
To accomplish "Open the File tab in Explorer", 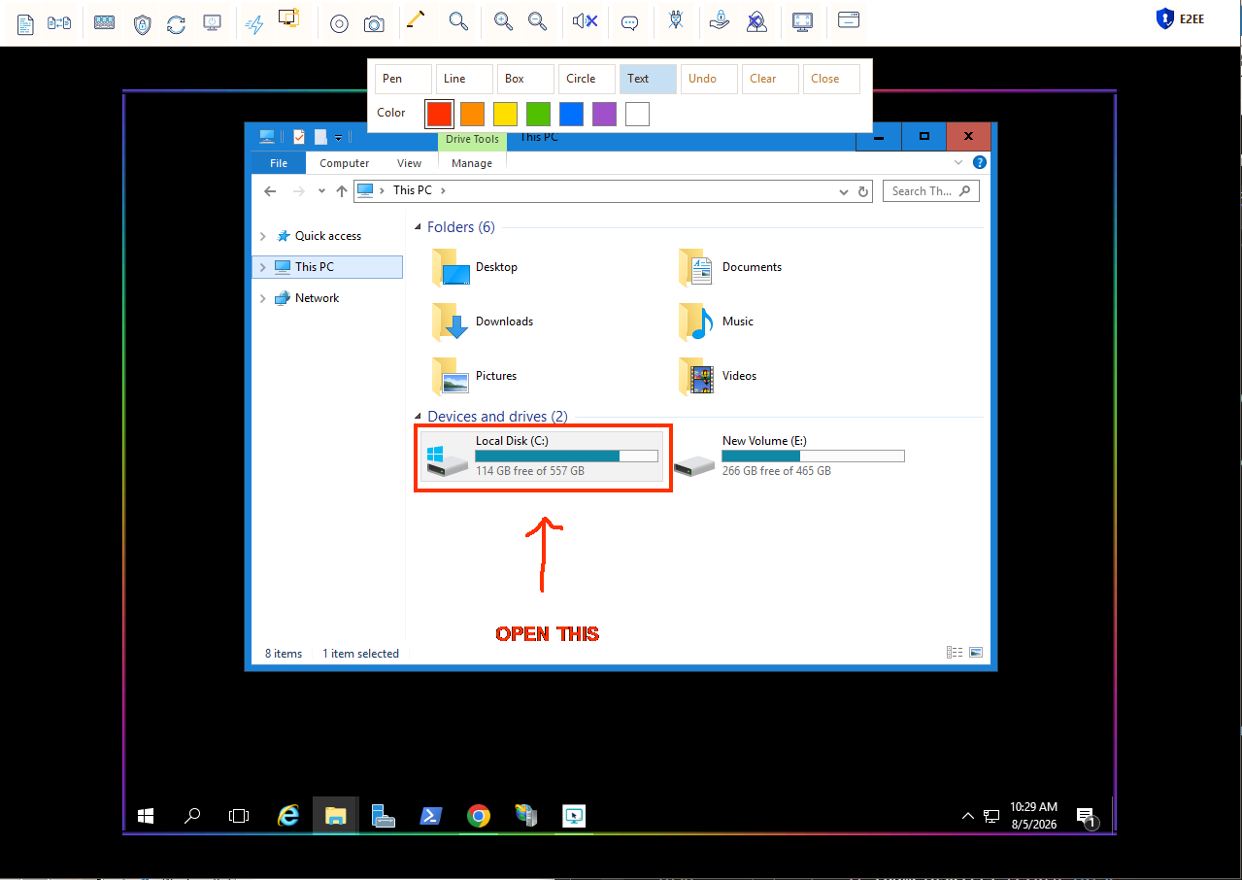I will point(279,163).
